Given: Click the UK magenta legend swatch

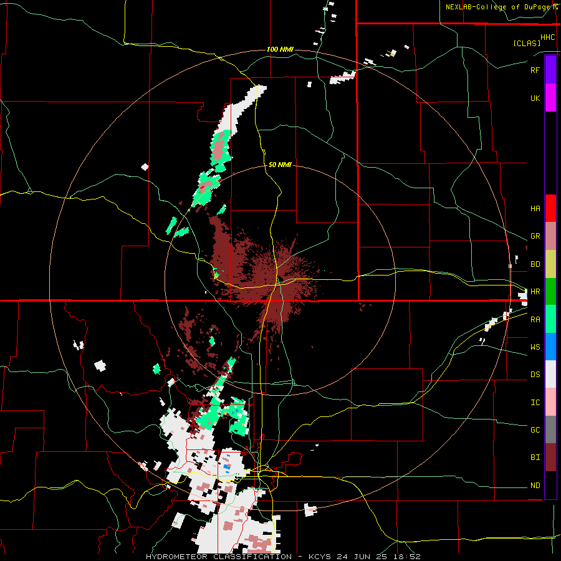Looking at the screenshot, I should 550,98.
